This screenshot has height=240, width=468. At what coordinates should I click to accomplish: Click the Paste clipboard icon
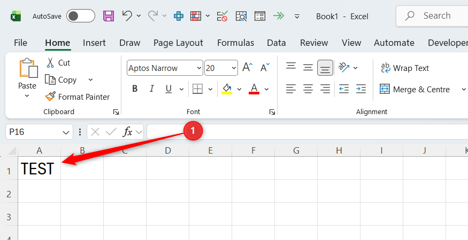(x=28, y=68)
